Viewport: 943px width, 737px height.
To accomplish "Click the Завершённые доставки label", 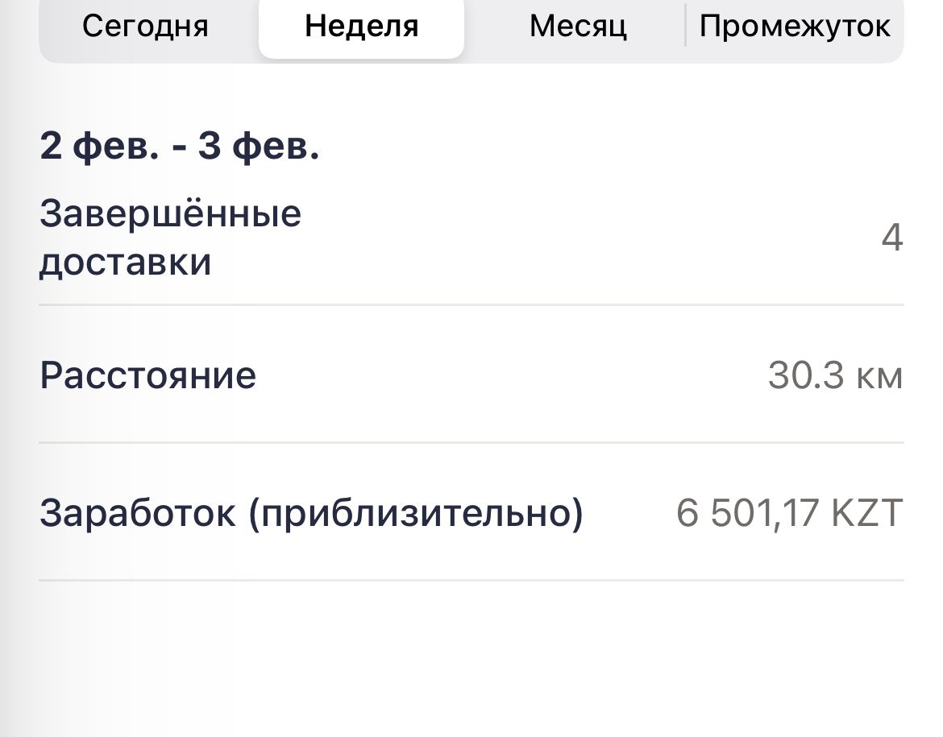I will pyautogui.click(x=170, y=238).
